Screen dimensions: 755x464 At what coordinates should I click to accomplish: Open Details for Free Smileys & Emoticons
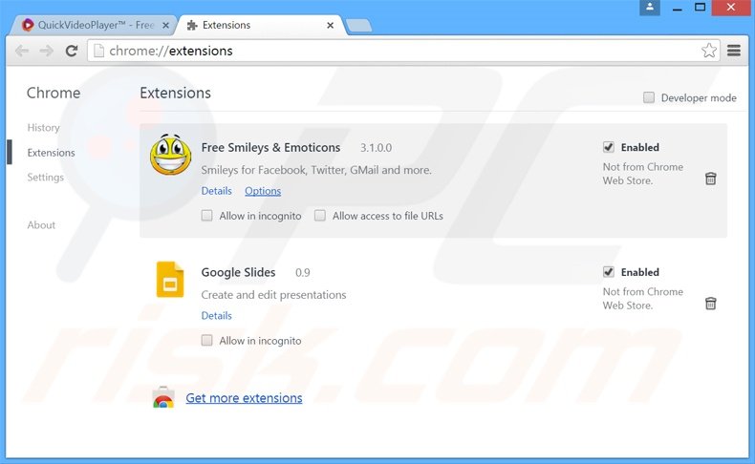coord(216,191)
